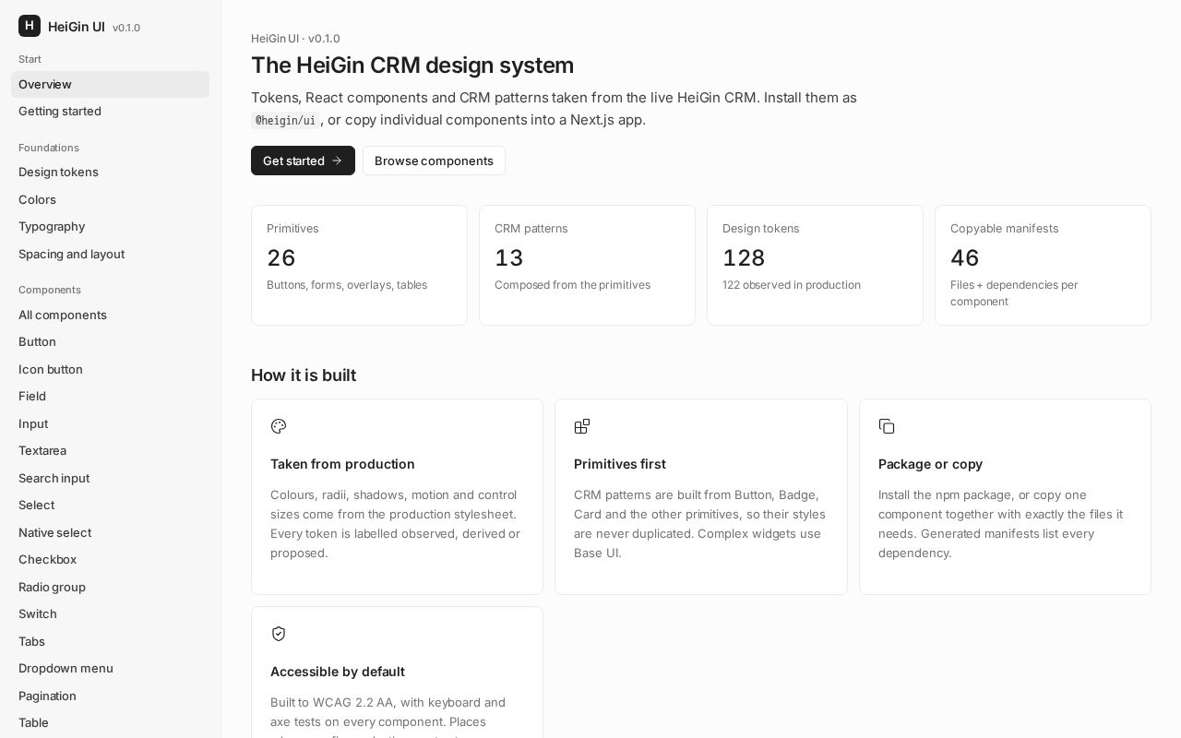1181x738 pixels.
Task: Click the Browse components button
Action: click(x=434, y=161)
